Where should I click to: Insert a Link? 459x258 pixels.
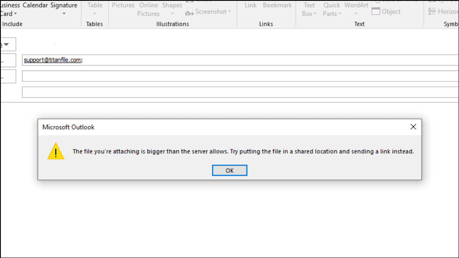tap(251, 5)
